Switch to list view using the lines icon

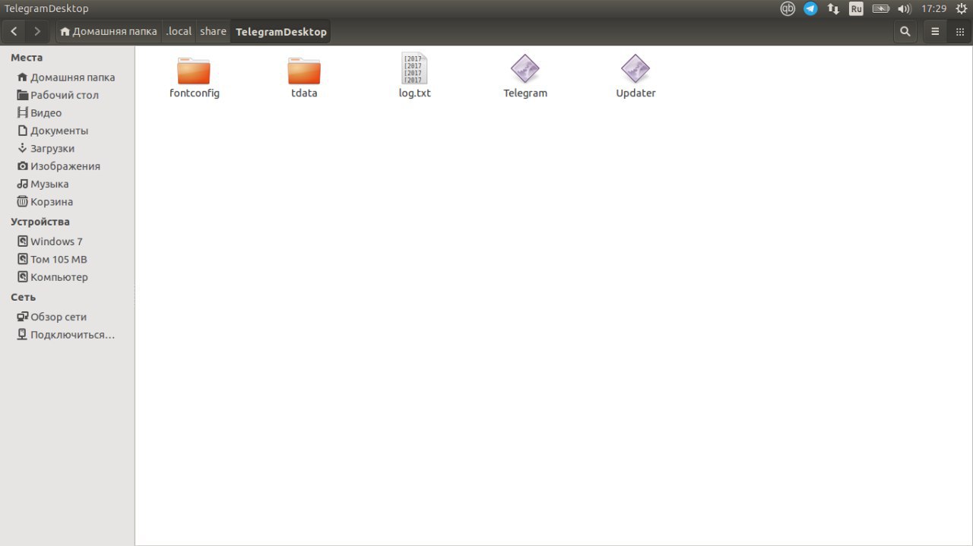935,31
